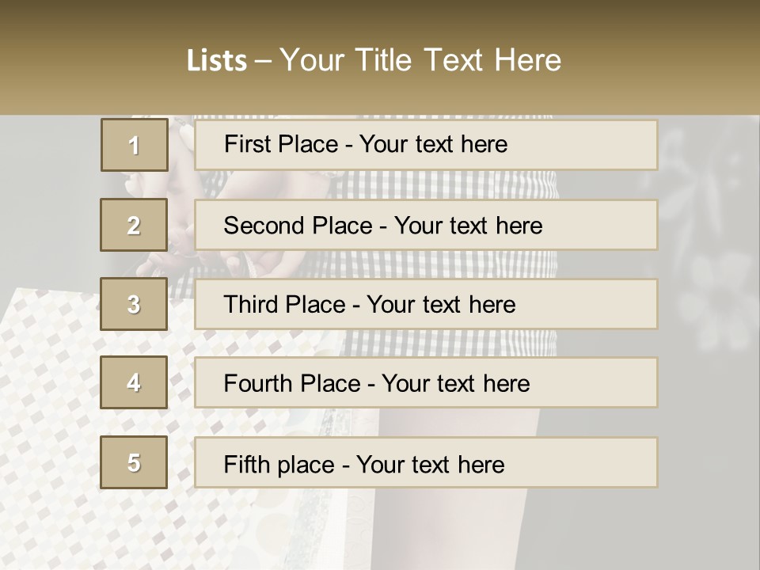Select the "First Place" text bar

(426, 145)
